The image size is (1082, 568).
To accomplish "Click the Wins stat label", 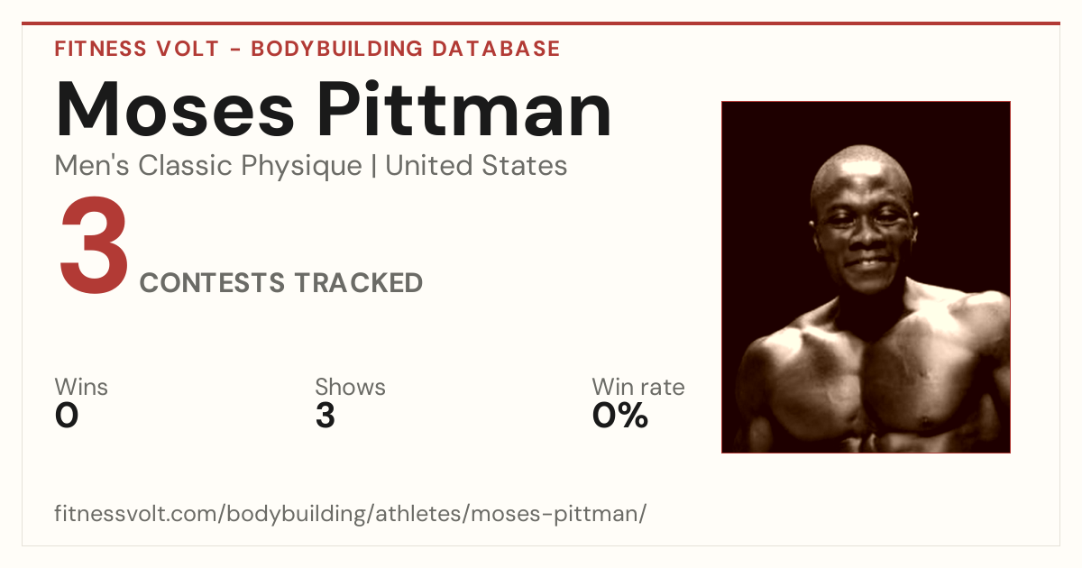I will tap(81, 387).
